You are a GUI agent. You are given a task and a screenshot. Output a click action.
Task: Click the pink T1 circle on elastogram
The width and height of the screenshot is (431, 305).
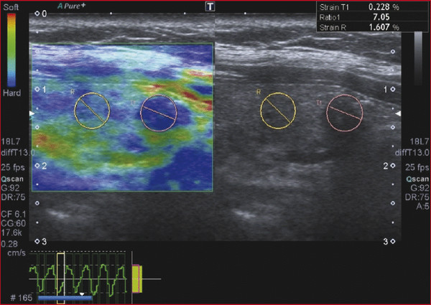pyautogui.click(x=159, y=113)
